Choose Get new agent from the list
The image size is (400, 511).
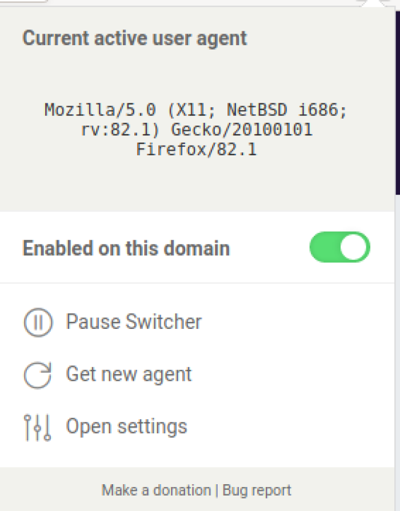tap(129, 374)
